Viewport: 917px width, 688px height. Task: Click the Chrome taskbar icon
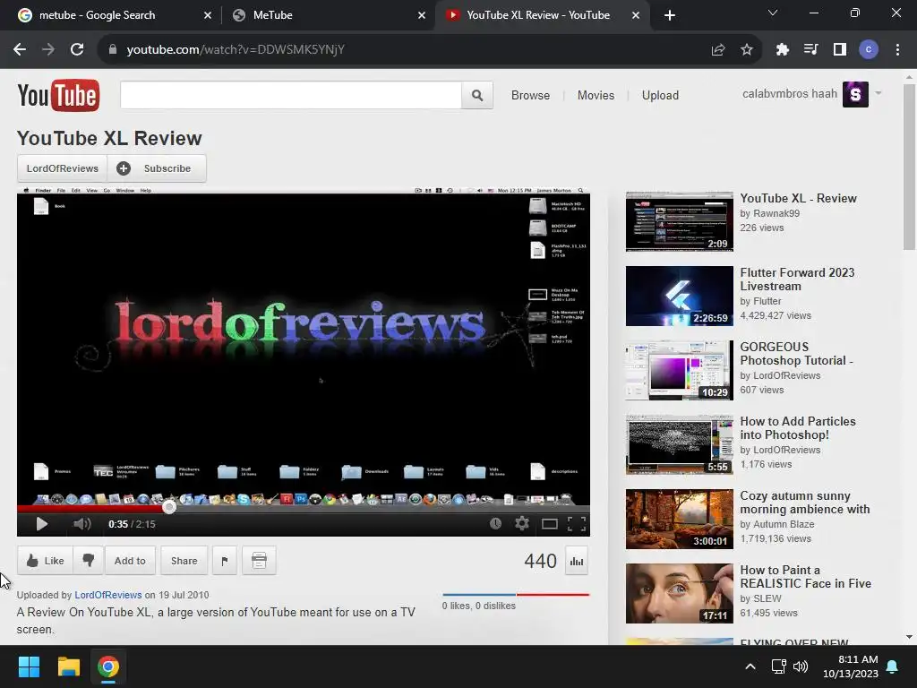(108, 666)
